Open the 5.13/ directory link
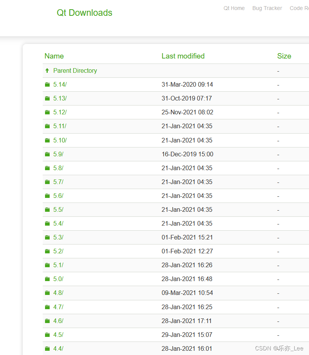This screenshot has height=355, width=309. (x=60, y=98)
